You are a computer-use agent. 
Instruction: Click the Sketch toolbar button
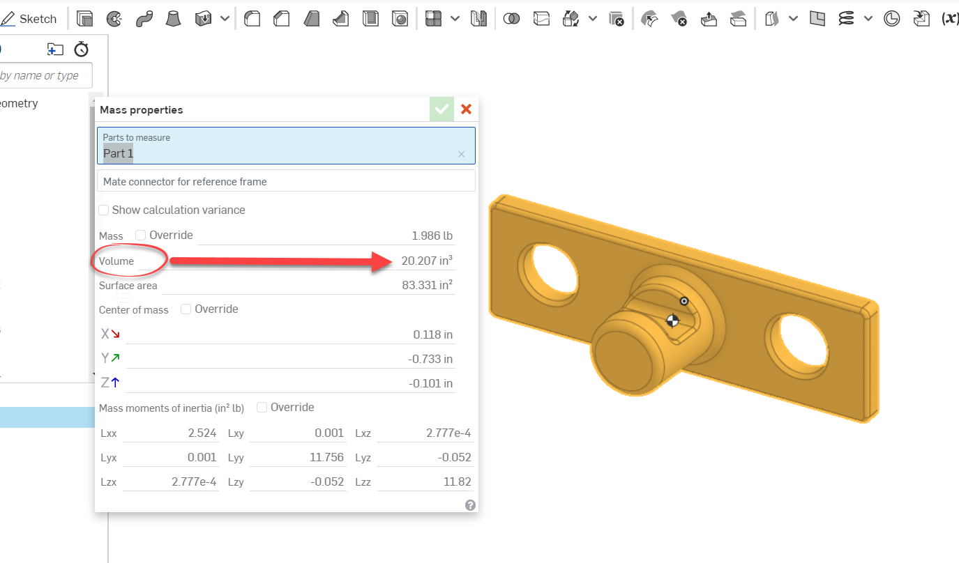[x=29, y=19]
